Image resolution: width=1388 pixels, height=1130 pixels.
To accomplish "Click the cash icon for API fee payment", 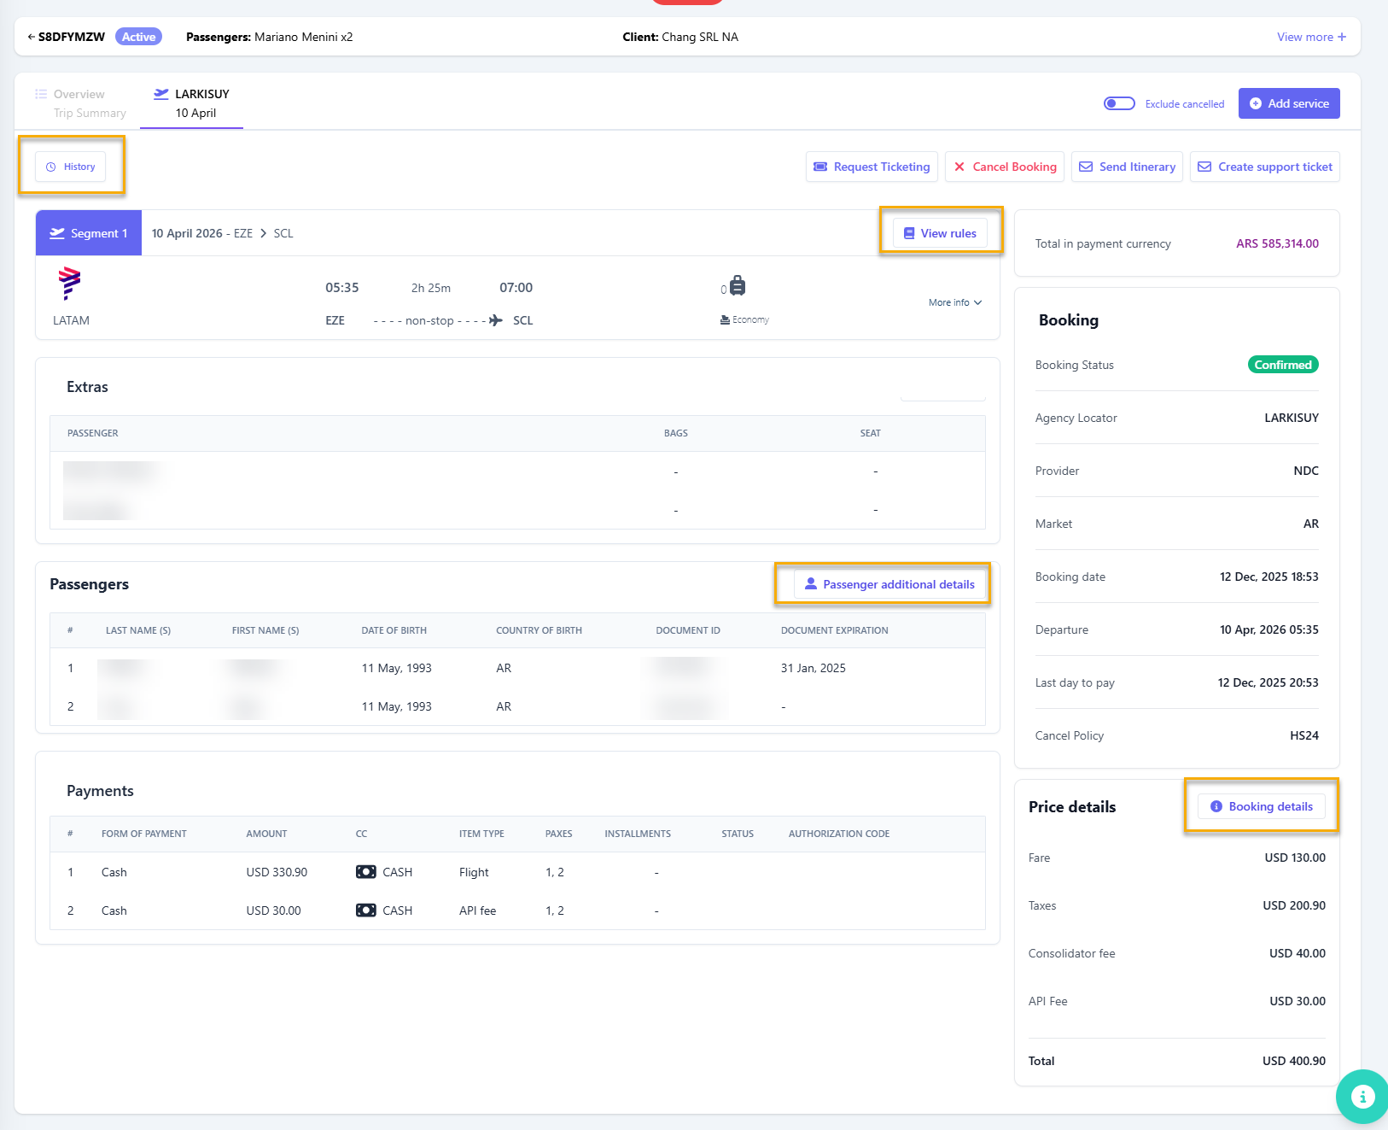I will point(365,910).
